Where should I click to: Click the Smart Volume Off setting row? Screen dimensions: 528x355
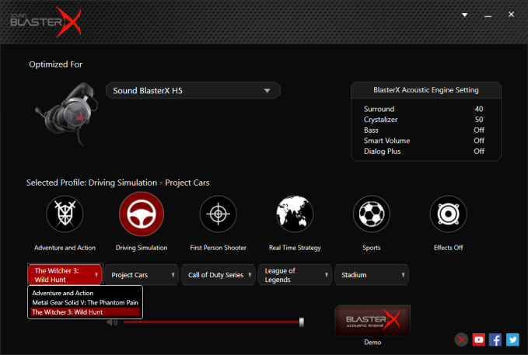[x=424, y=141]
